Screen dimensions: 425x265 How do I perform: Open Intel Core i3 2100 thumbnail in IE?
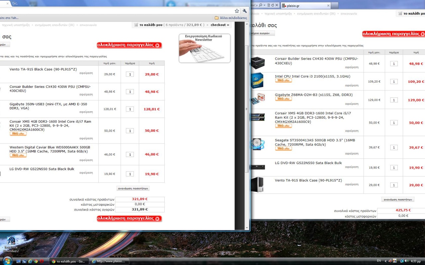258,80
